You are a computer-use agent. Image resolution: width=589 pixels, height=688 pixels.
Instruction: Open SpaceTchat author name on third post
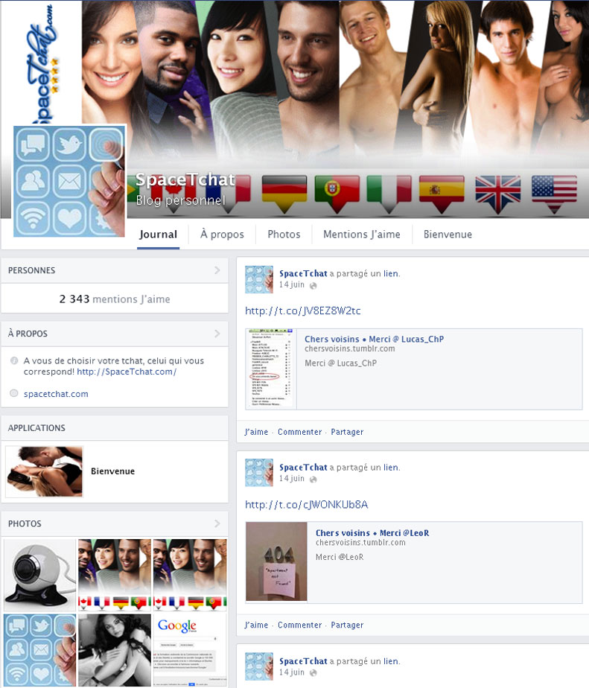pyautogui.click(x=303, y=661)
